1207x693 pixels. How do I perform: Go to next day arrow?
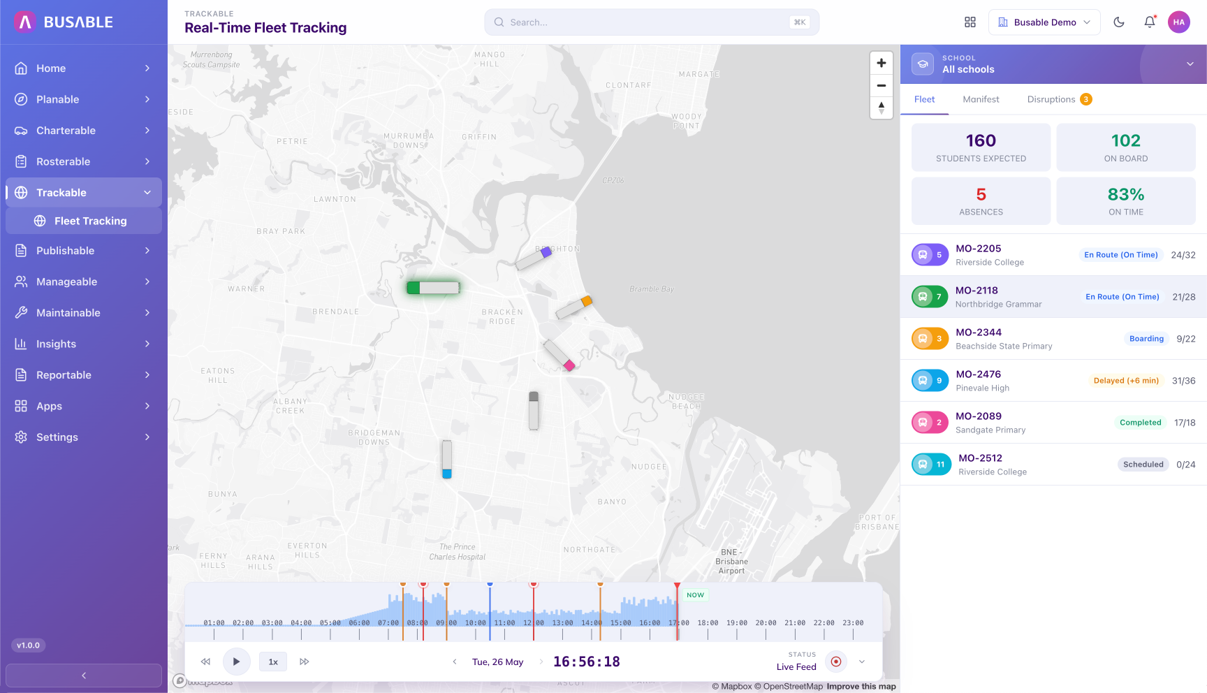541,662
